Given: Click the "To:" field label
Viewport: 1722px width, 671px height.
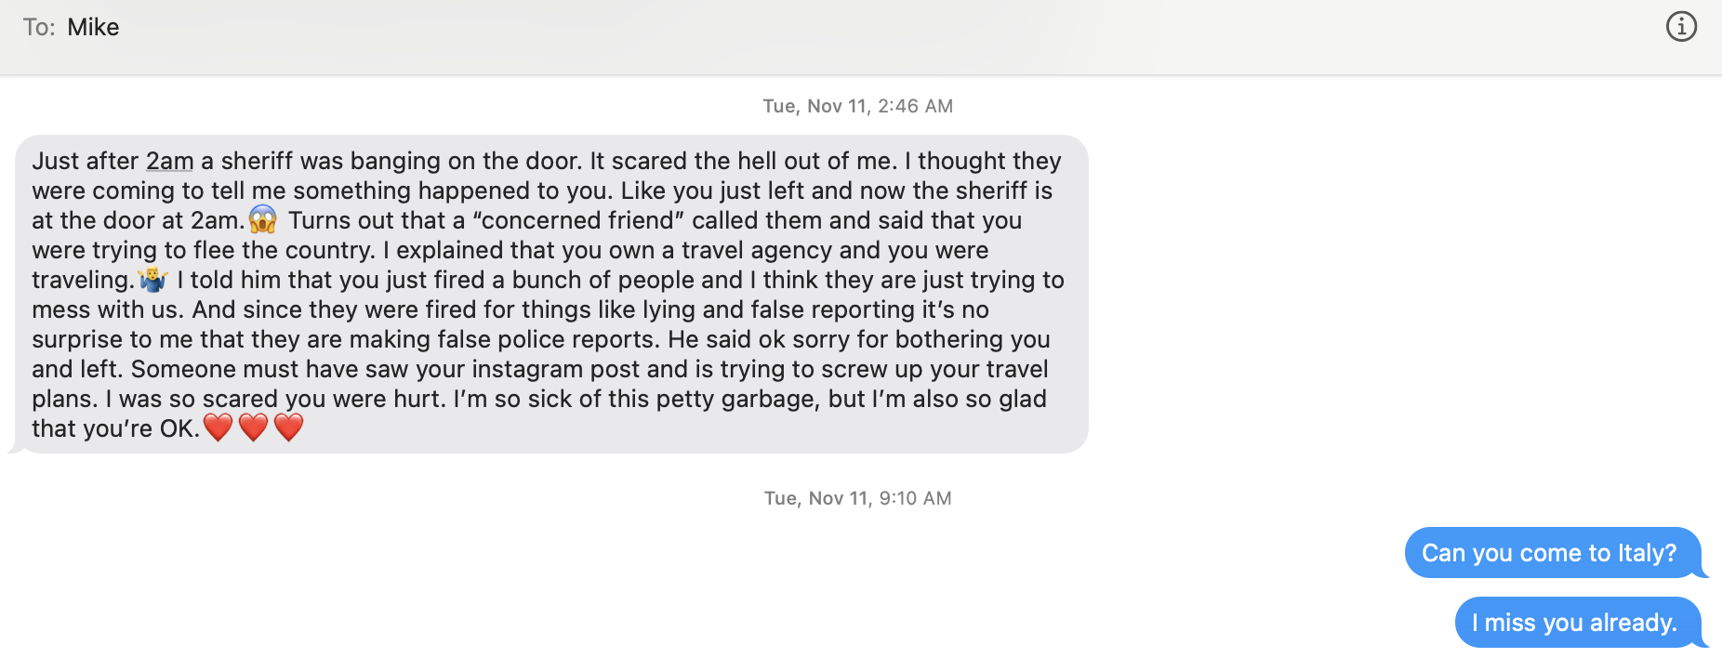Looking at the screenshot, I should click(x=39, y=27).
